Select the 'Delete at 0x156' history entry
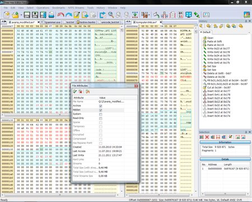 [216, 77]
